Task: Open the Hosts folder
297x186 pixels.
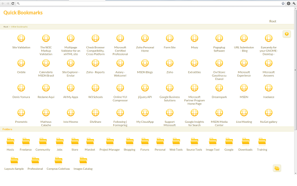Action: click(x=10, y=144)
